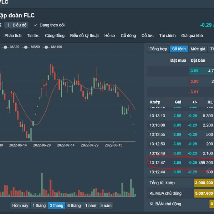This screenshot has height=214, width=214.
Task: Open the Cổ đông tab
Action: click(128, 36)
